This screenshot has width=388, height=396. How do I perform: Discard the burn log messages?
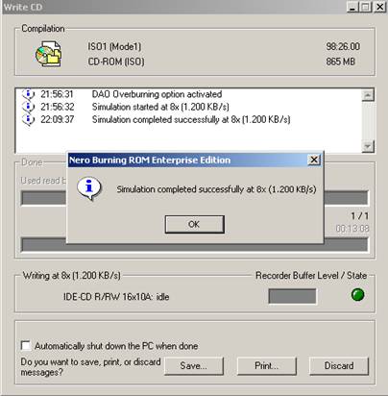(339, 366)
